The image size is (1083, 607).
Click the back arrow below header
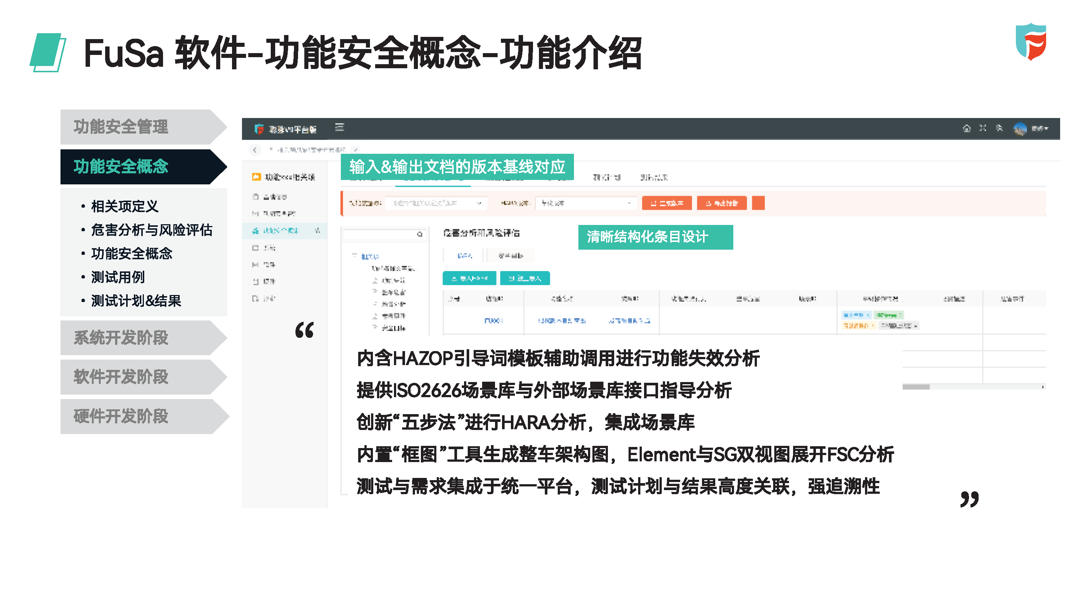click(255, 150)
